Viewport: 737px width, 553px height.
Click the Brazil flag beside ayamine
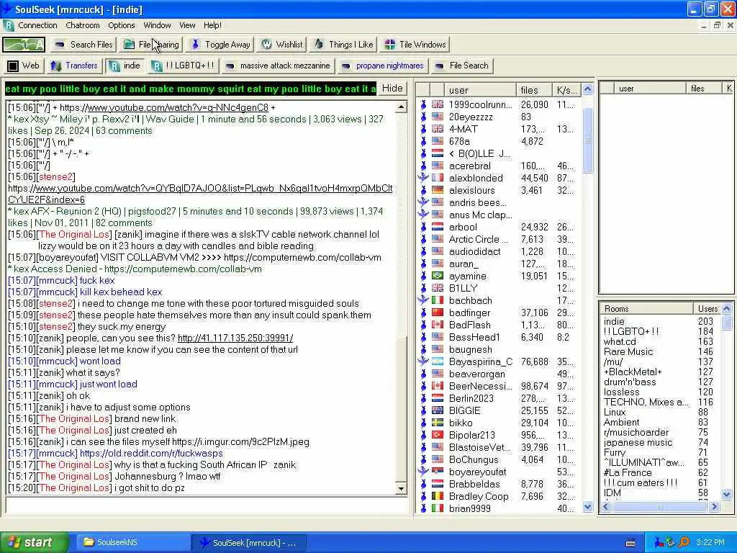coord(438,276)
